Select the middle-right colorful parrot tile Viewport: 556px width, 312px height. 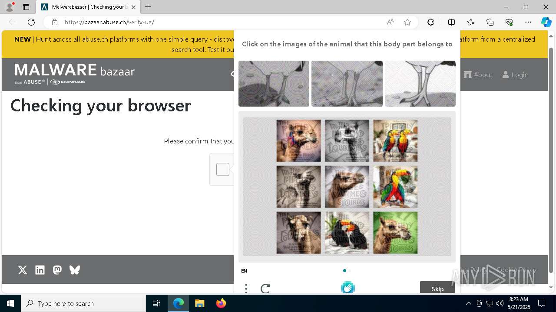(x=395, y=187)
